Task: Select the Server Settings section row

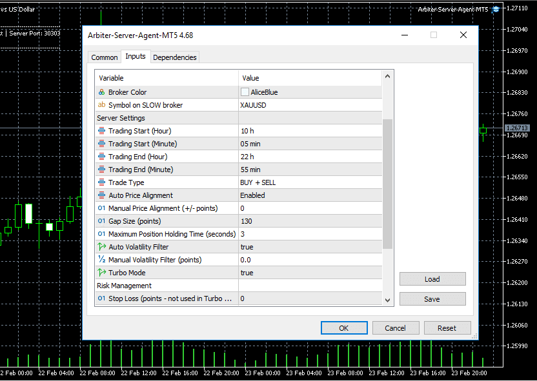Action: click(x=239, y=118)
